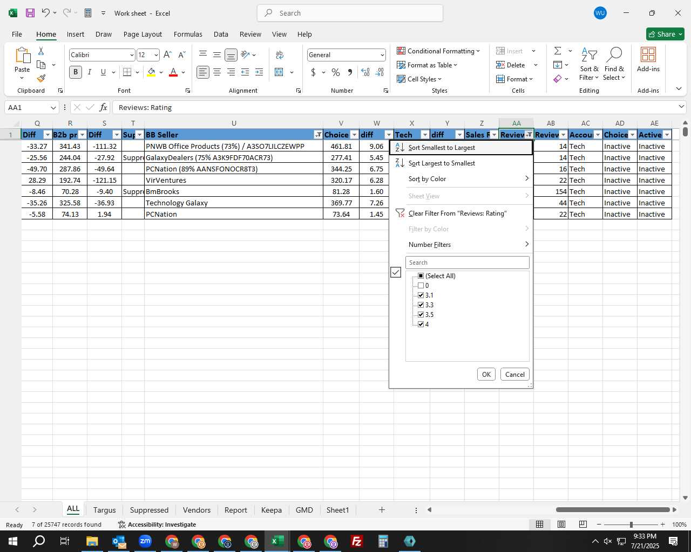Screen dimensions: 691x552
Task: Expand Format as Table dropdown
Action: 456,65
